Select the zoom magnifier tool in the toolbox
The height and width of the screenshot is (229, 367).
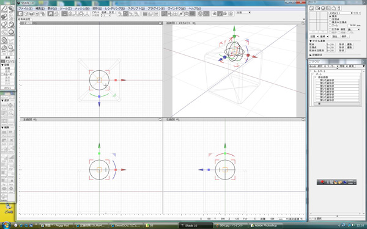click(x=11, y=48)
